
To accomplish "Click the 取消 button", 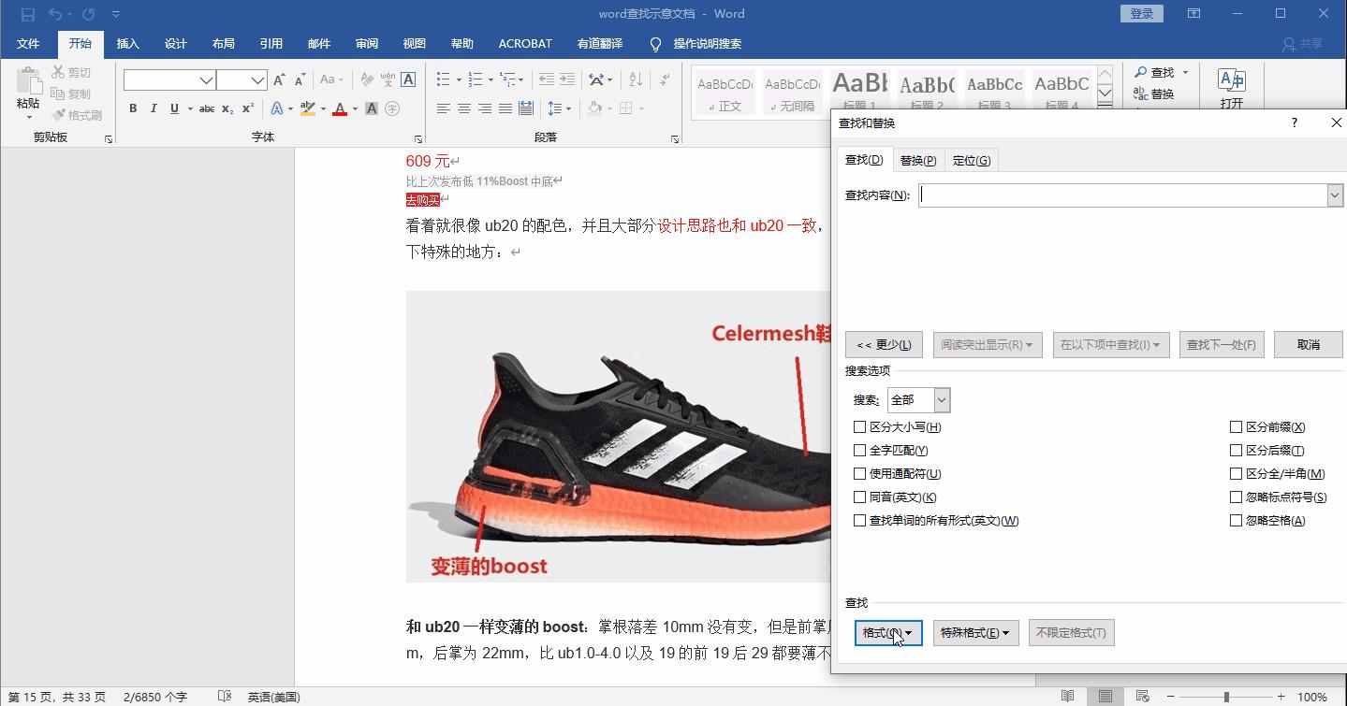I will coord(1308,344).
